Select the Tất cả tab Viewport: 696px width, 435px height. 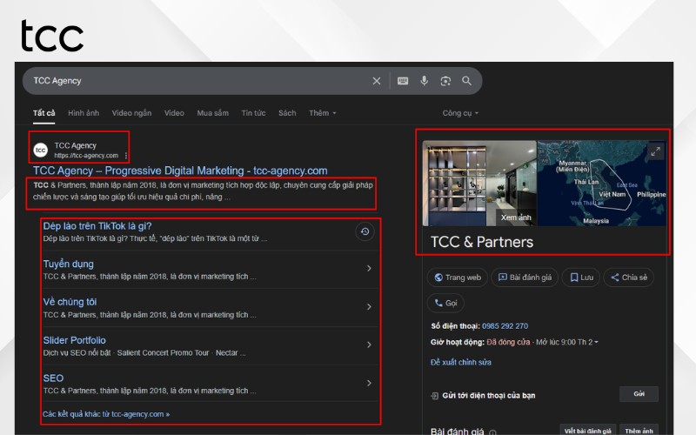click(x=44, y=113)
